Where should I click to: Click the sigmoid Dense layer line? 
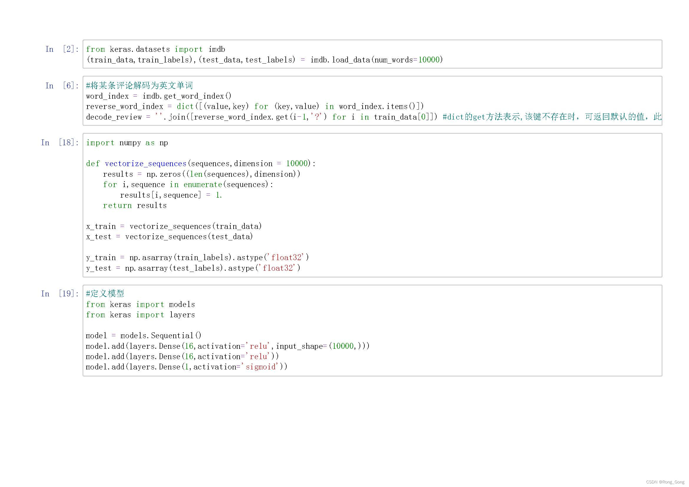click(x=186, y=367)
